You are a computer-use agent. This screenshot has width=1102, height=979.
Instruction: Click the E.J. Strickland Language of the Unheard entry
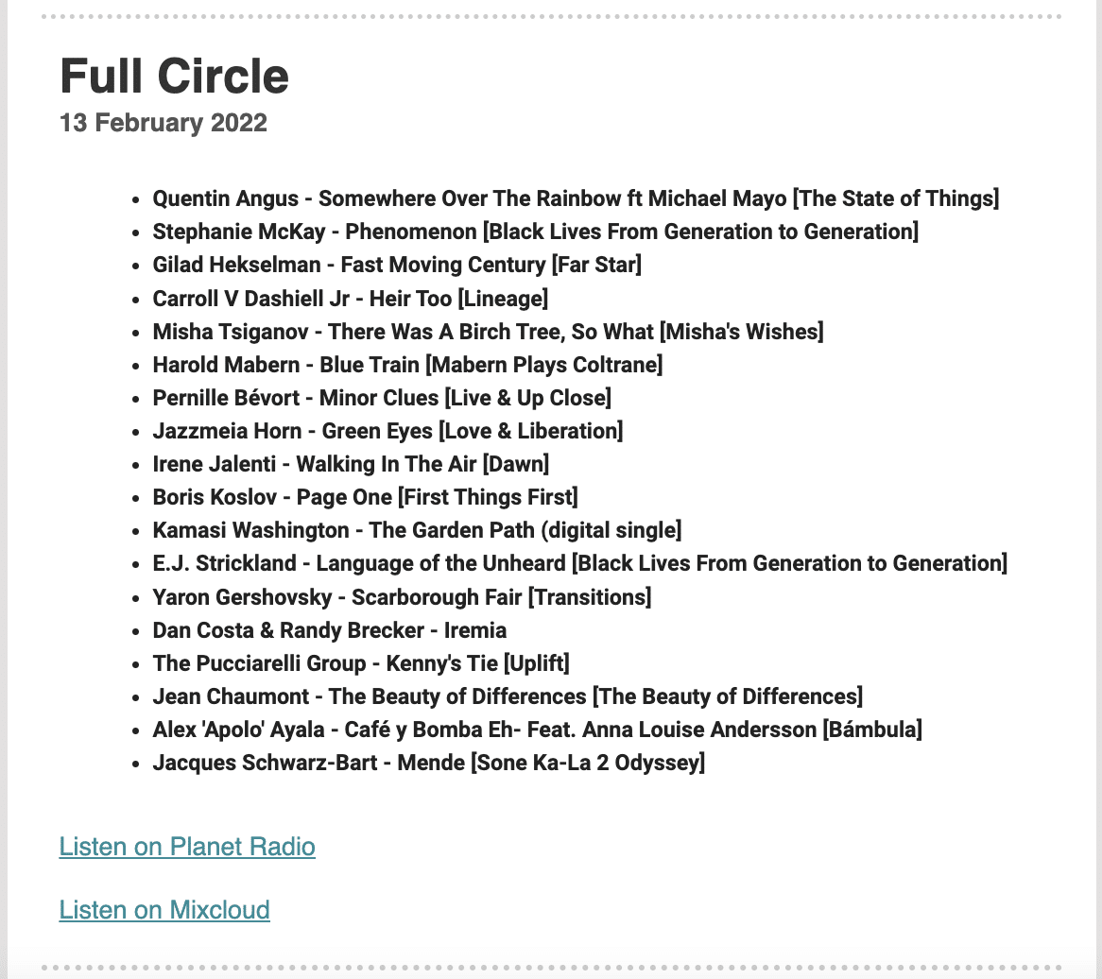point(579,563)
